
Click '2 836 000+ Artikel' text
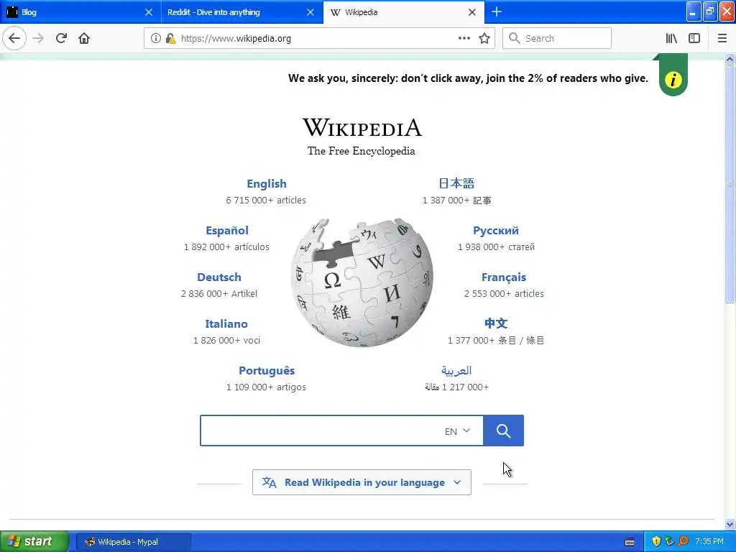point(219,293)
